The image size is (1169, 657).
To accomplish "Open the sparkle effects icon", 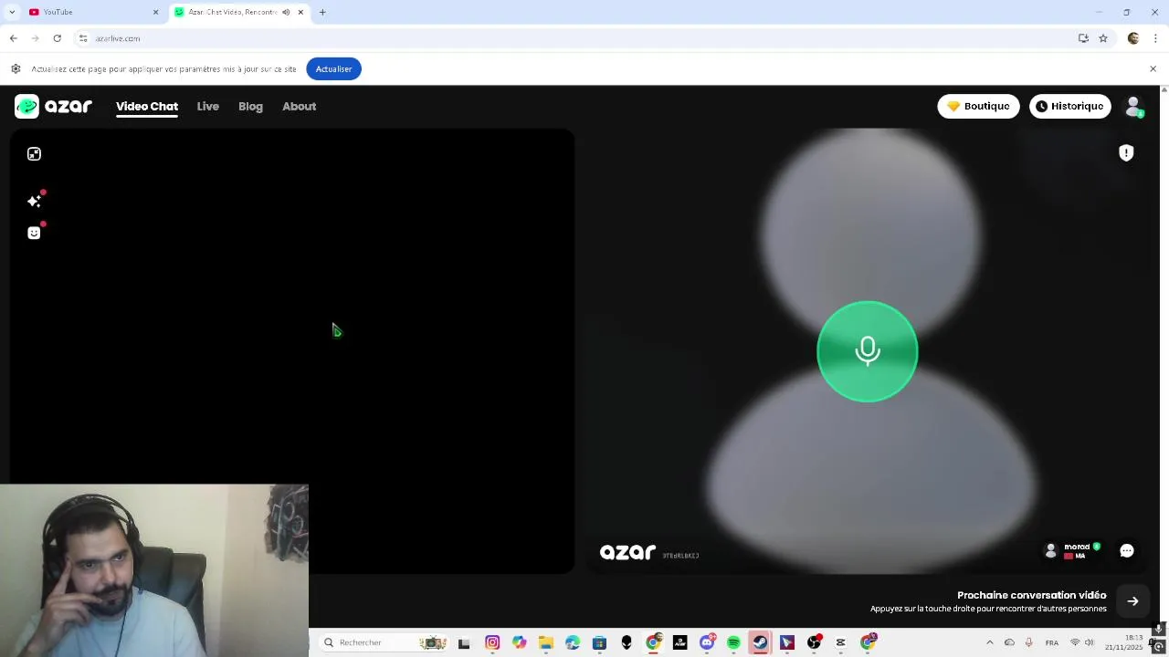I will (x=34, y=201).
